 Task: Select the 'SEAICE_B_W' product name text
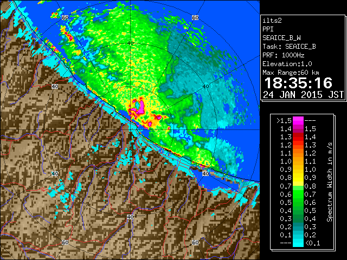click(281, 38)
